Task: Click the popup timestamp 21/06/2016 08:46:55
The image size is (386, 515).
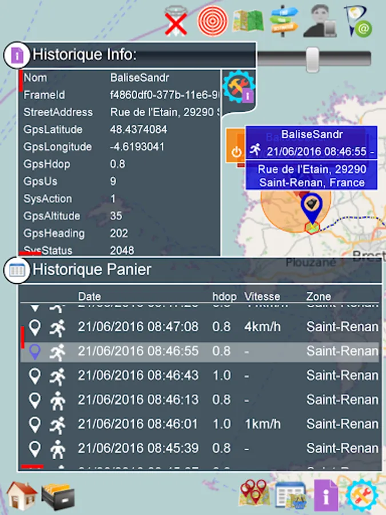Action: (x=316, y=152)
